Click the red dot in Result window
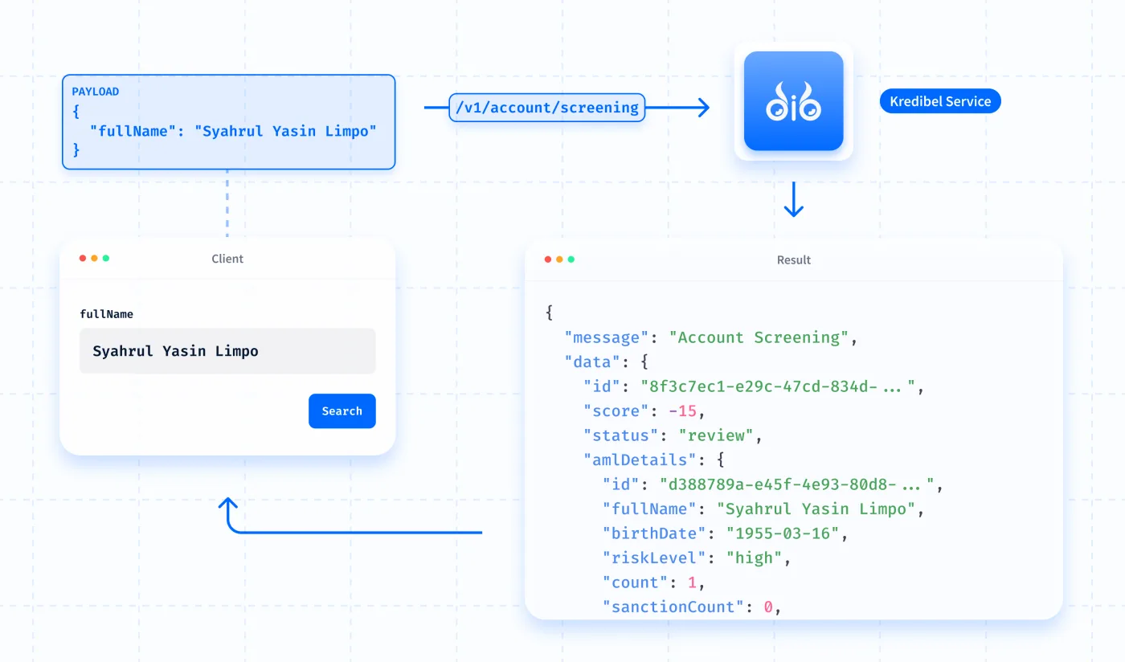Image resolution: width=1125 pixels, height=662 pixels. 548,259
